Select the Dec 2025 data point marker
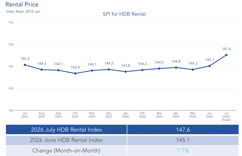 [109, 70]
